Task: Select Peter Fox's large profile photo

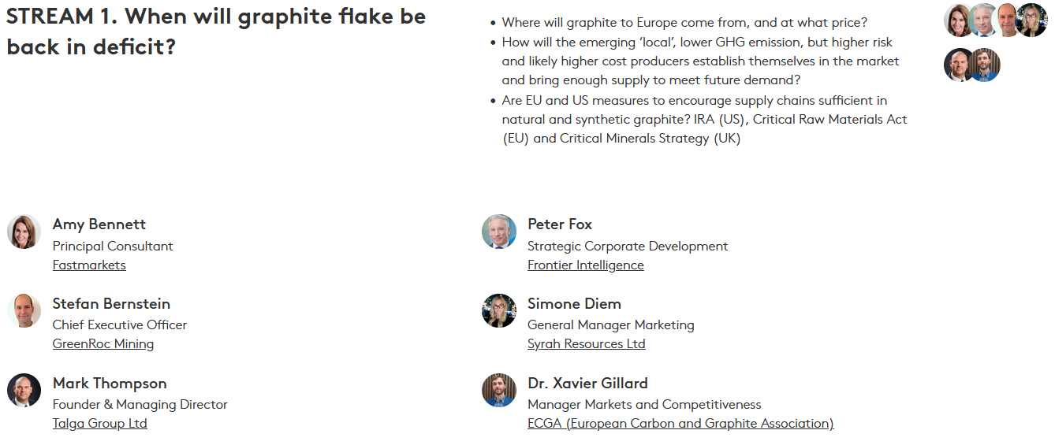Action: [498, 232]
